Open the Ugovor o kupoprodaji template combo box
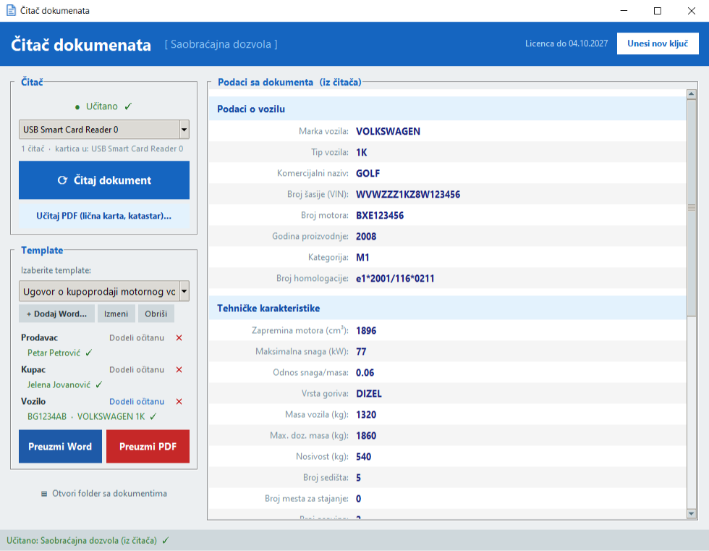 pos(104,291)
